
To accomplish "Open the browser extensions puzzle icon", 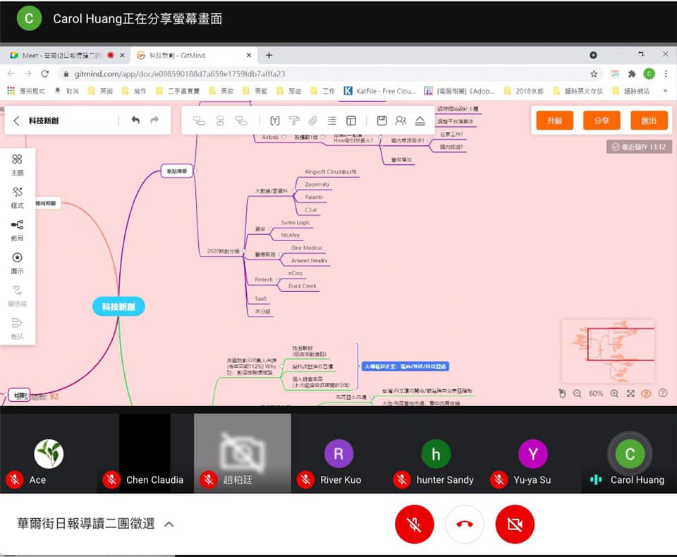I will point(632,74).
